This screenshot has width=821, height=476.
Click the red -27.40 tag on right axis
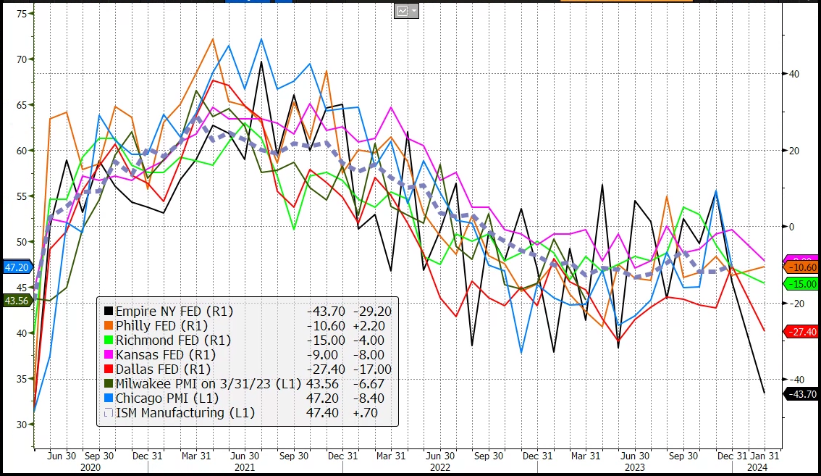pos(801,332)
